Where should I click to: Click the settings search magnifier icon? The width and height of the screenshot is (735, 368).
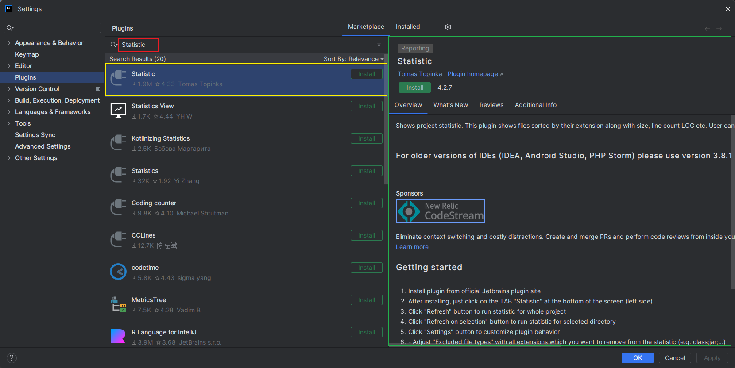click(10, 28)
